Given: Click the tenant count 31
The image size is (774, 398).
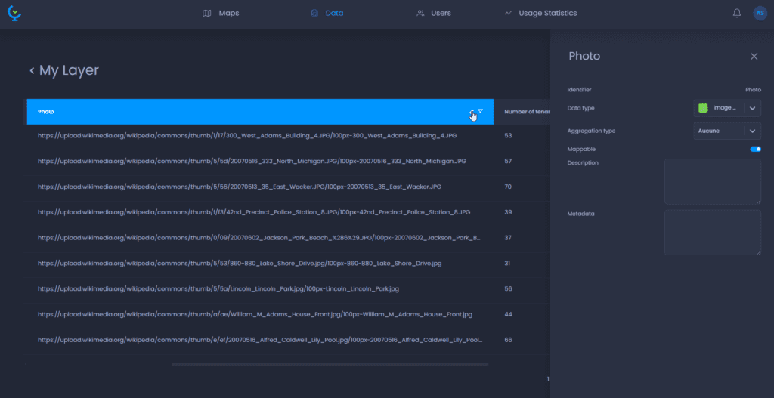Looking at the screenshot, I should (x=507, y=264).
